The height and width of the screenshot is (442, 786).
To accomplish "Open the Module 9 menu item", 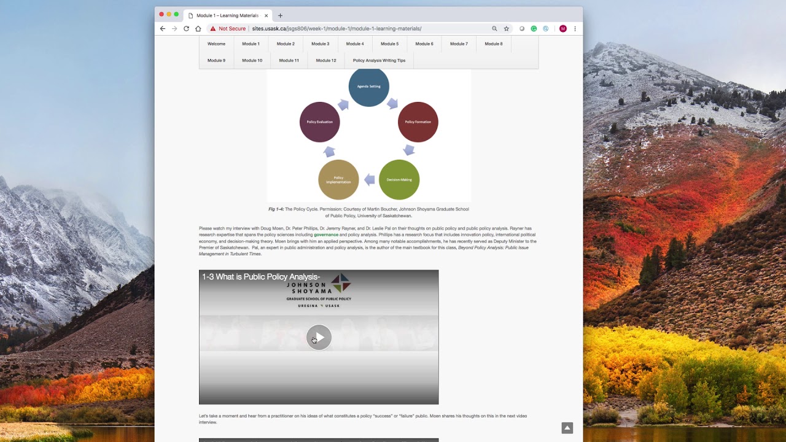I will (x=216, y=60).
